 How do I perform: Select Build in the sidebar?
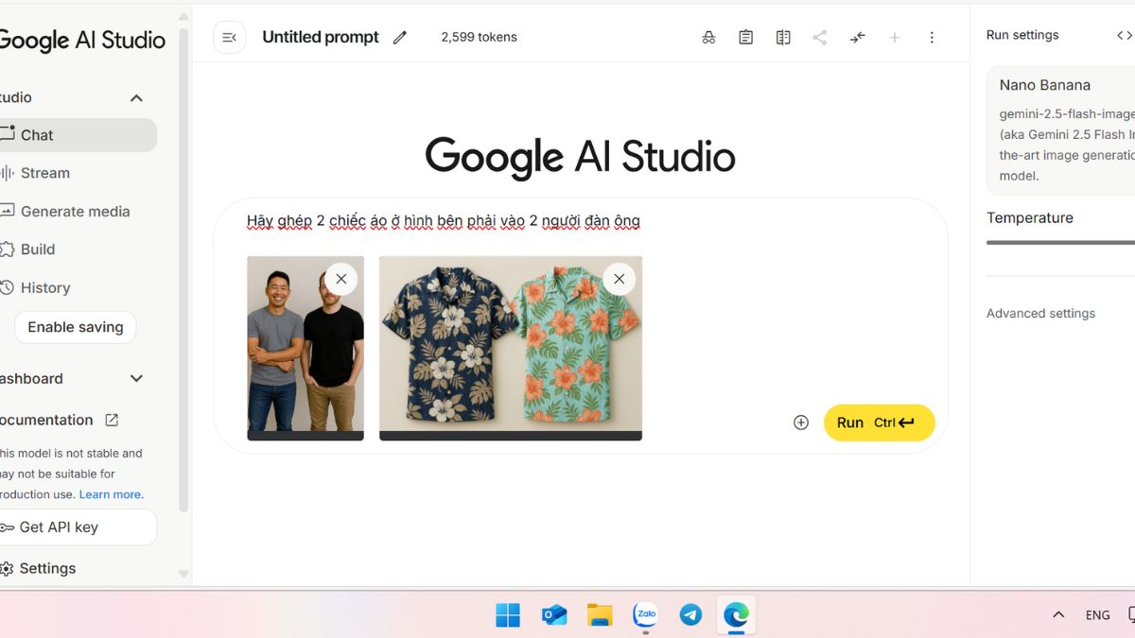78,250
